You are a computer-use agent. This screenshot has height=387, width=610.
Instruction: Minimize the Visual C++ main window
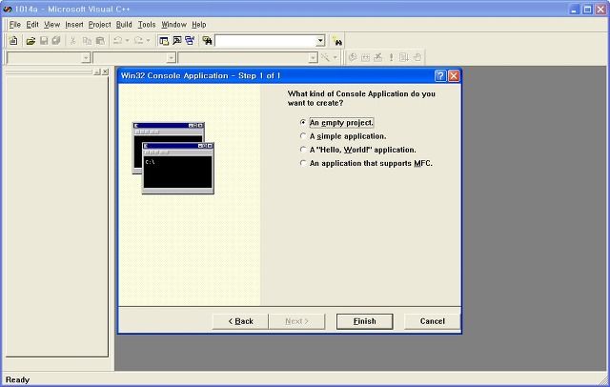click(x=574, y=9)
